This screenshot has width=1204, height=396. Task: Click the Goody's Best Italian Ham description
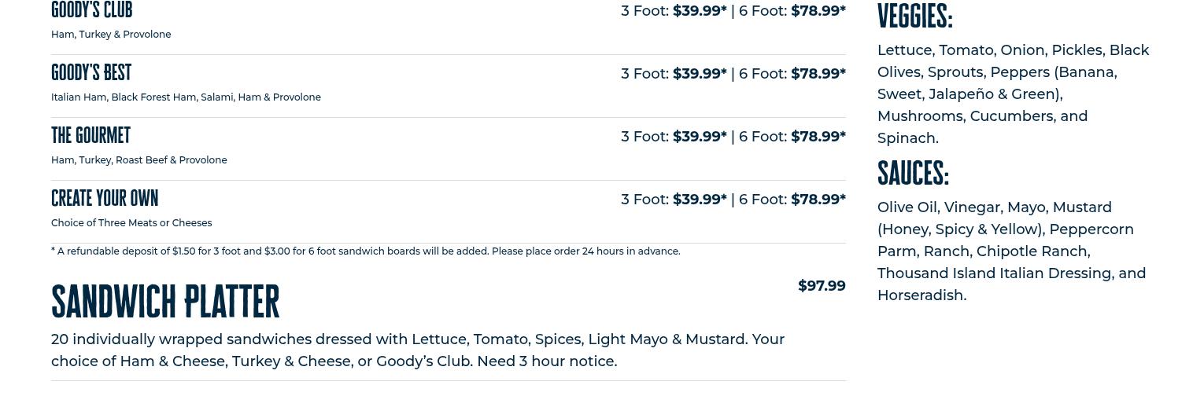point(186,97)
